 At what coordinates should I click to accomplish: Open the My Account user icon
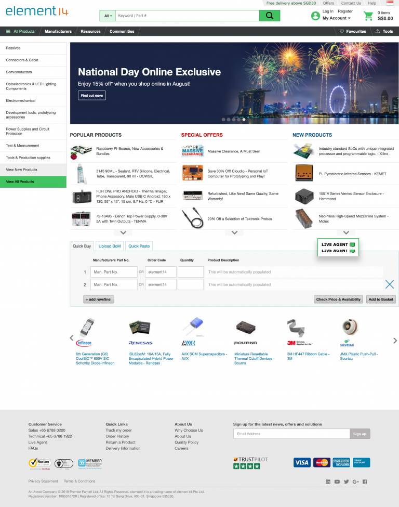(315, 16)
